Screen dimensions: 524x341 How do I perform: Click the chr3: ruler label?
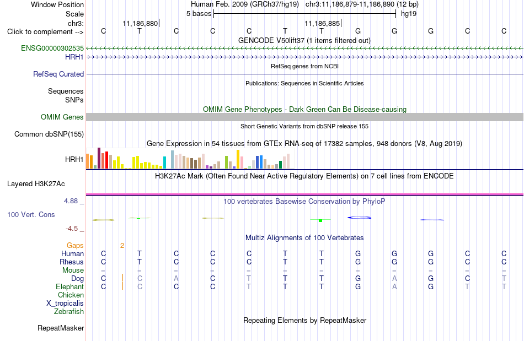tap(76, 23)
